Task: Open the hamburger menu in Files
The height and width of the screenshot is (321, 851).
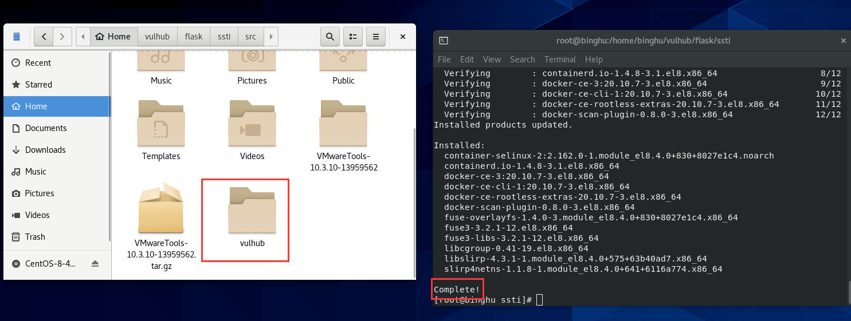Action: [376, 37]
